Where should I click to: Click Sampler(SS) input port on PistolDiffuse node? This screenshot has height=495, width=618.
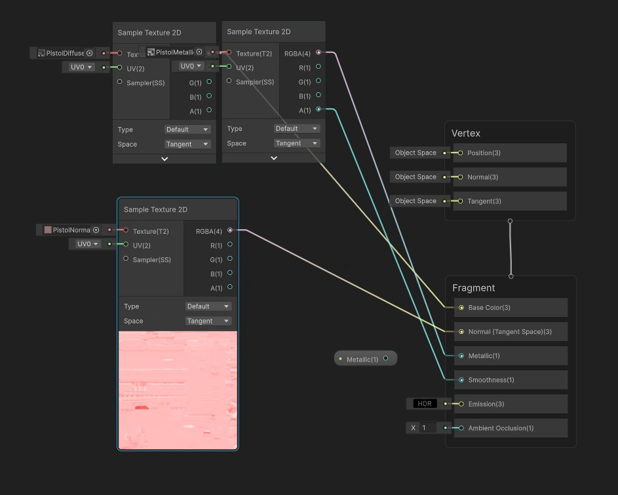click(x=119, y=81)
